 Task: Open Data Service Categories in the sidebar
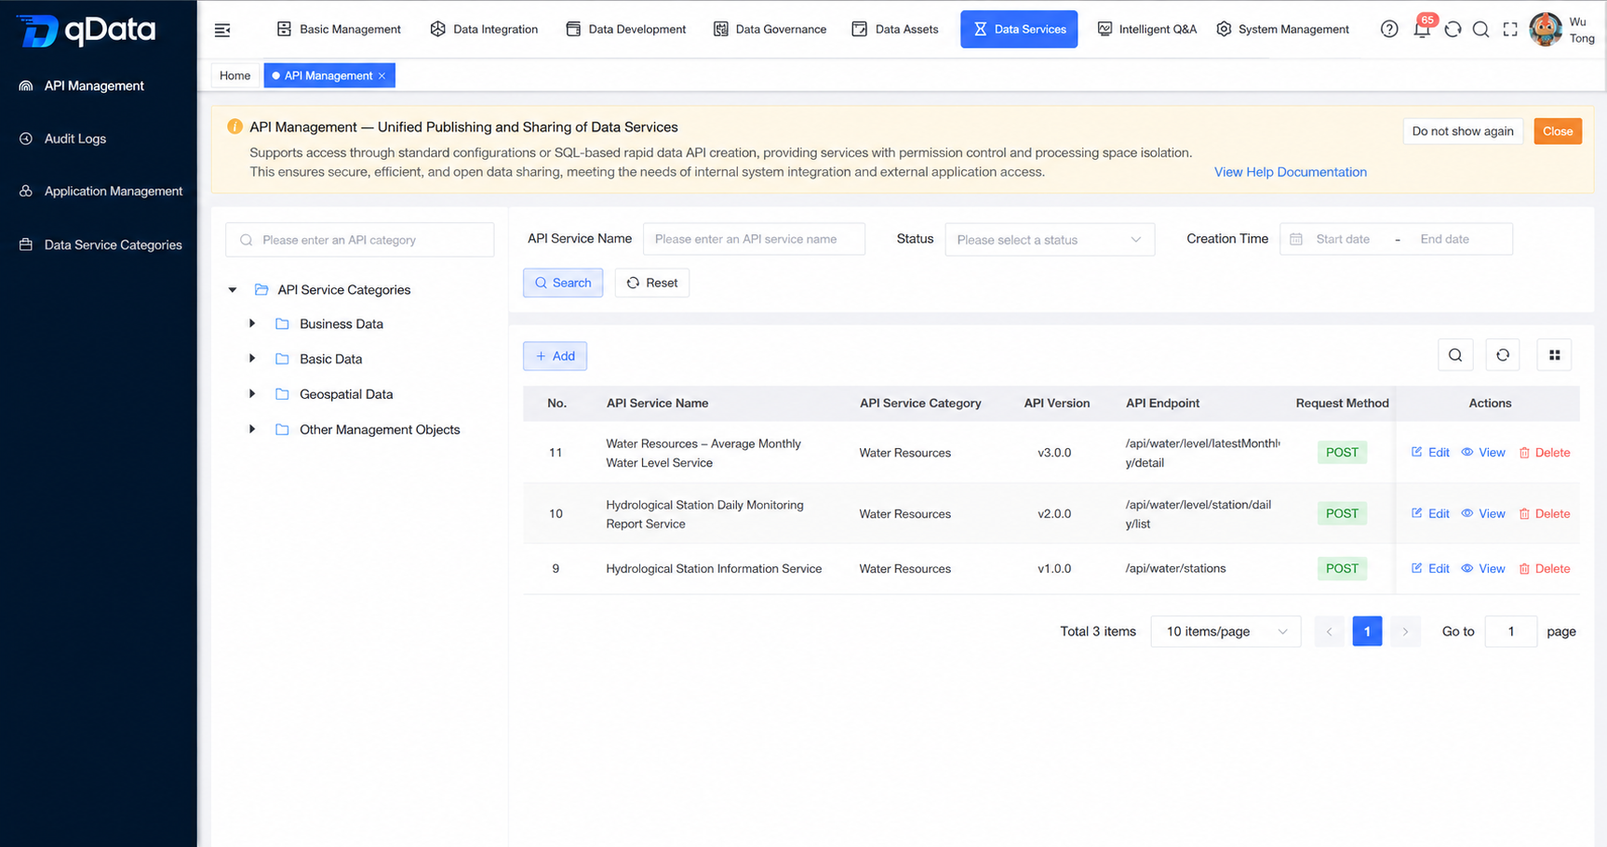(x=99, y=245)
